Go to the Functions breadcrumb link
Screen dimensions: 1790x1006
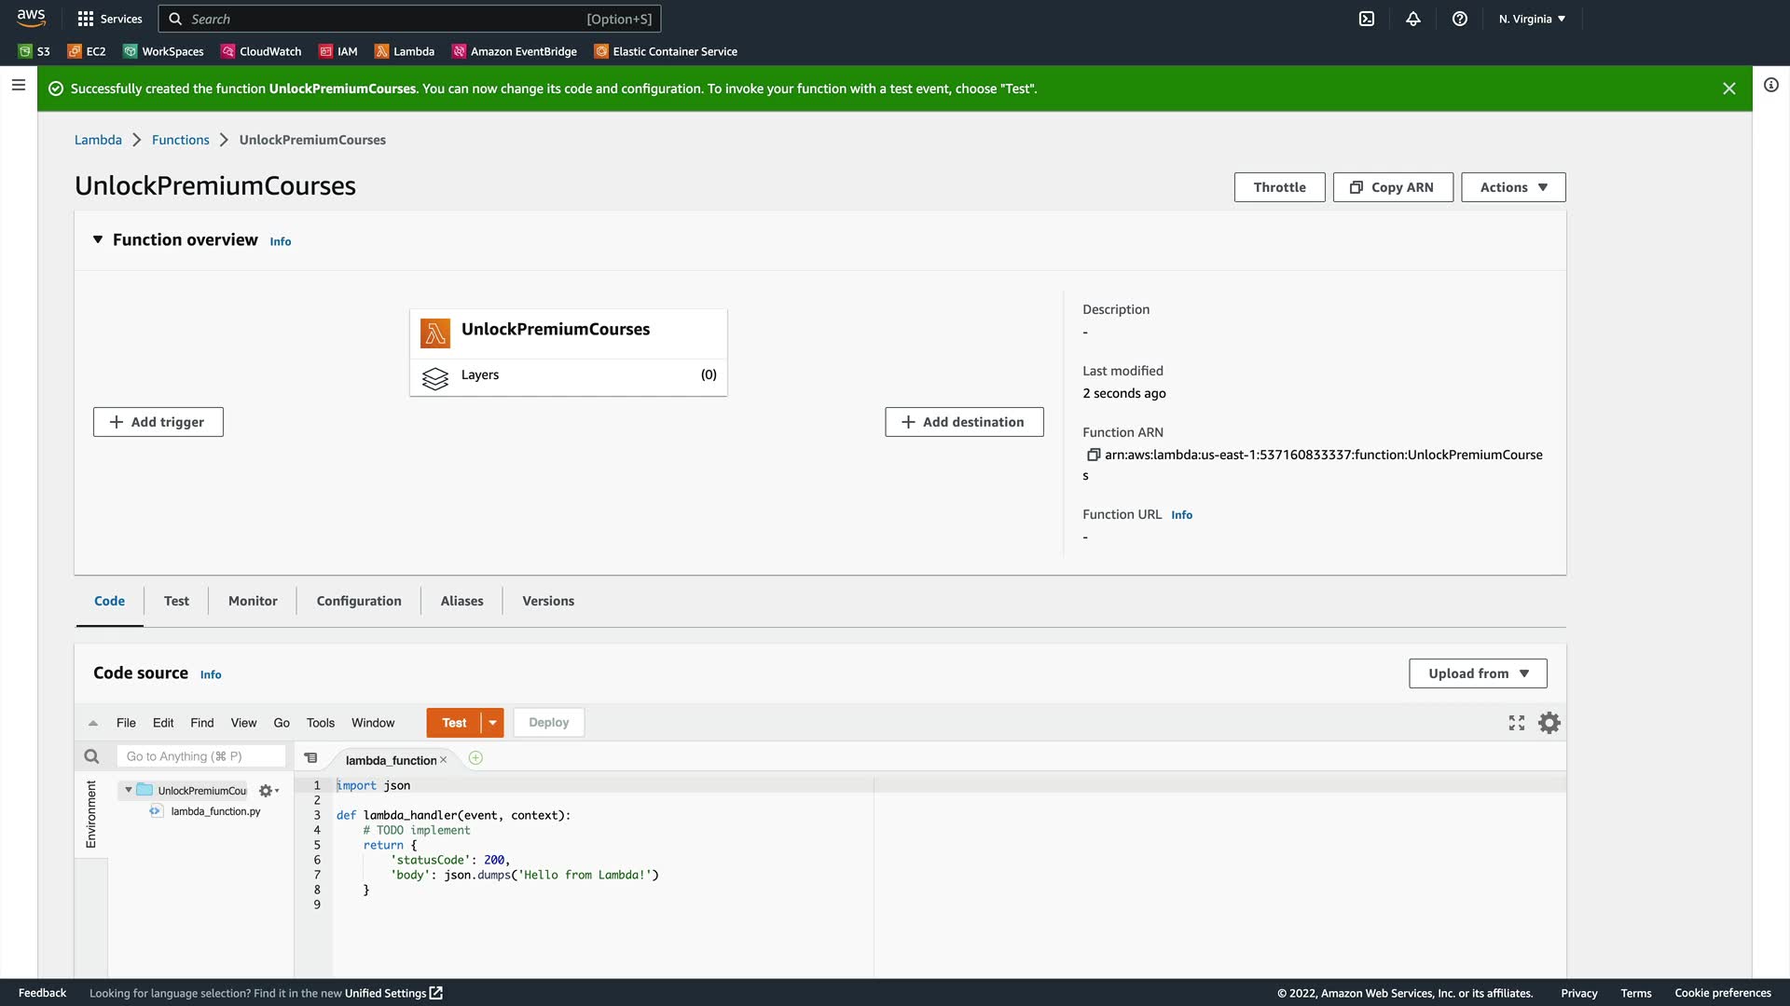point(180,140)
